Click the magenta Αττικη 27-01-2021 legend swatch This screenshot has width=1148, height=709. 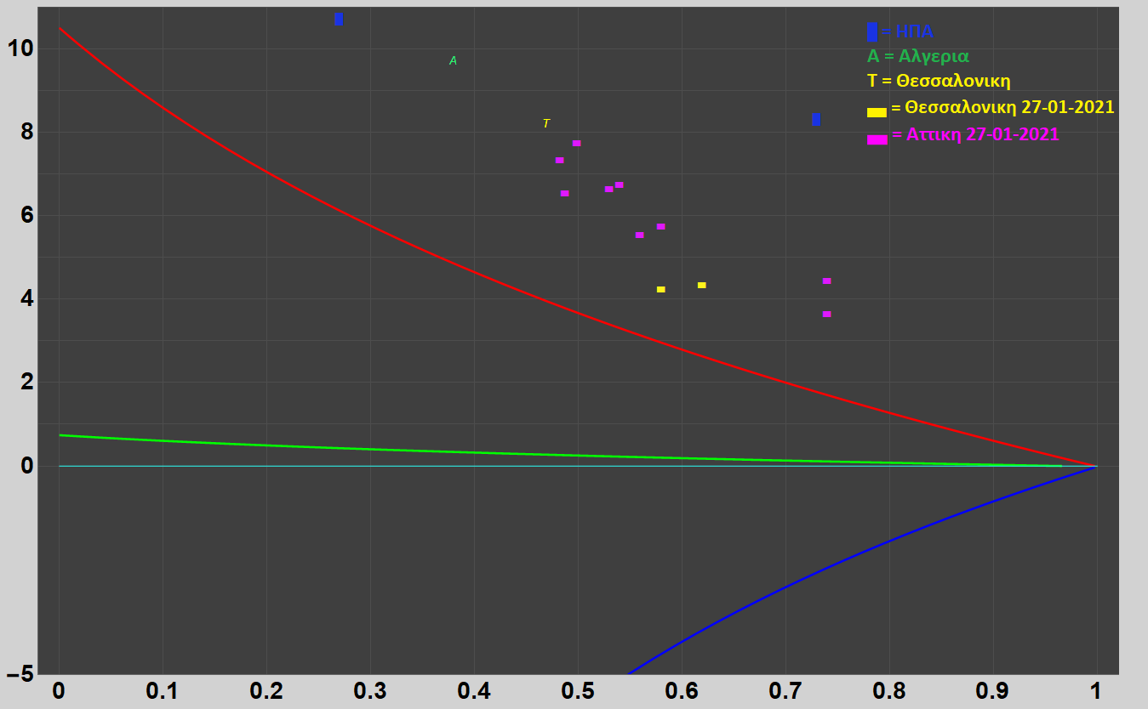tap(877, 139)
